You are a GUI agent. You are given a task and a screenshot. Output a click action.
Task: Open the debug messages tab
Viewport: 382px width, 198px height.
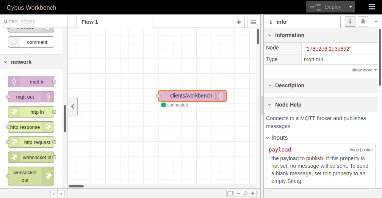[363, 22]
